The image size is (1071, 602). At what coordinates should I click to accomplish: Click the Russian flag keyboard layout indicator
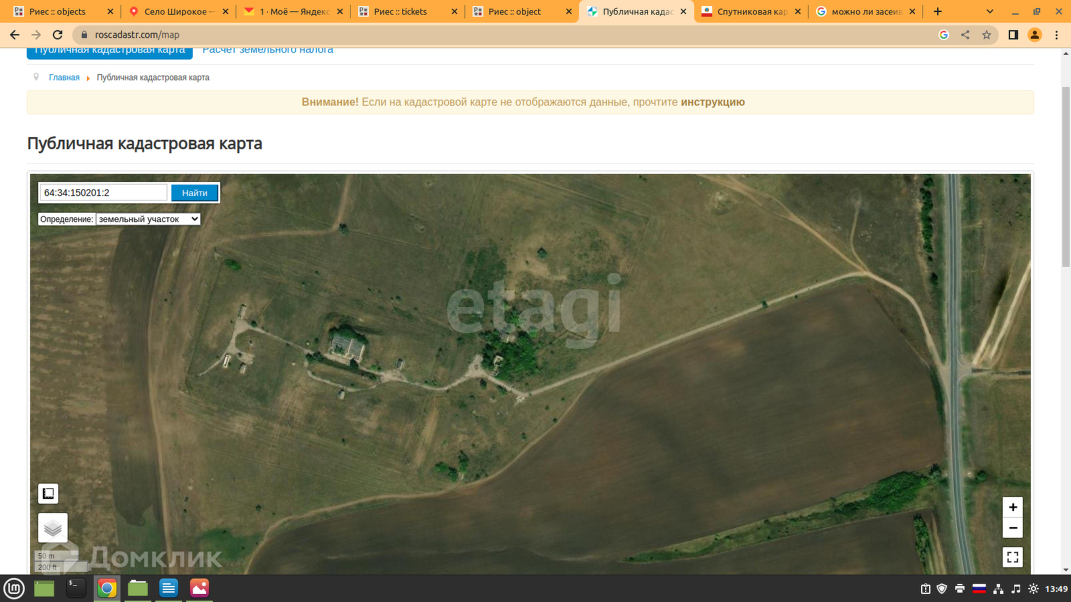(x=979, y=589)
